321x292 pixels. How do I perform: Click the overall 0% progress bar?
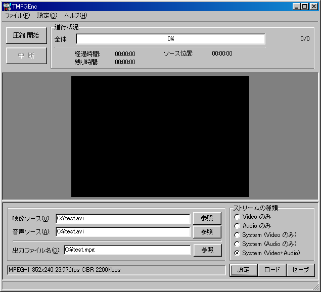[170, 39]
